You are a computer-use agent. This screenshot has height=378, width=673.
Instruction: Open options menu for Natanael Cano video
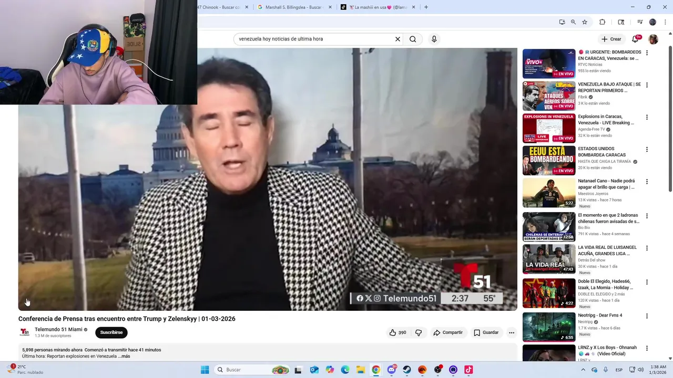(647, 182)
